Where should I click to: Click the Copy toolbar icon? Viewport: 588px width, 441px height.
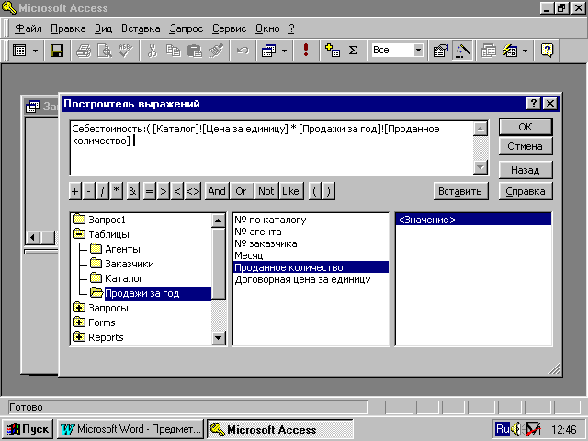click(174, 51)
